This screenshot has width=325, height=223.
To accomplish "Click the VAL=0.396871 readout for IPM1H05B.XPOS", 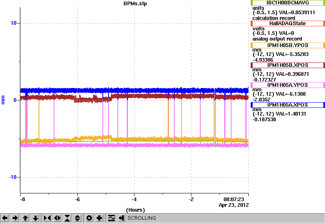I will coord(292,74).
